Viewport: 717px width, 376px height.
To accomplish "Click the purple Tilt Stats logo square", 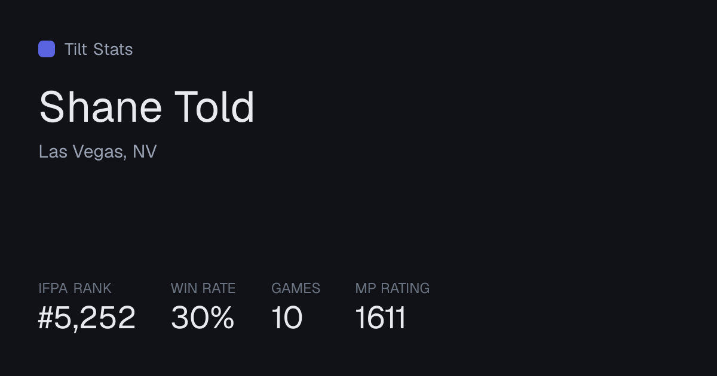I will [47, 49].
